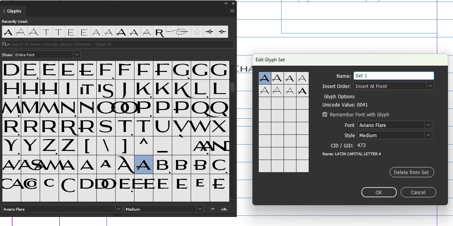The image size is (453, 226).
Task: Select left-pointing arrow ornament in Recently Used
Action: [210, 32]
